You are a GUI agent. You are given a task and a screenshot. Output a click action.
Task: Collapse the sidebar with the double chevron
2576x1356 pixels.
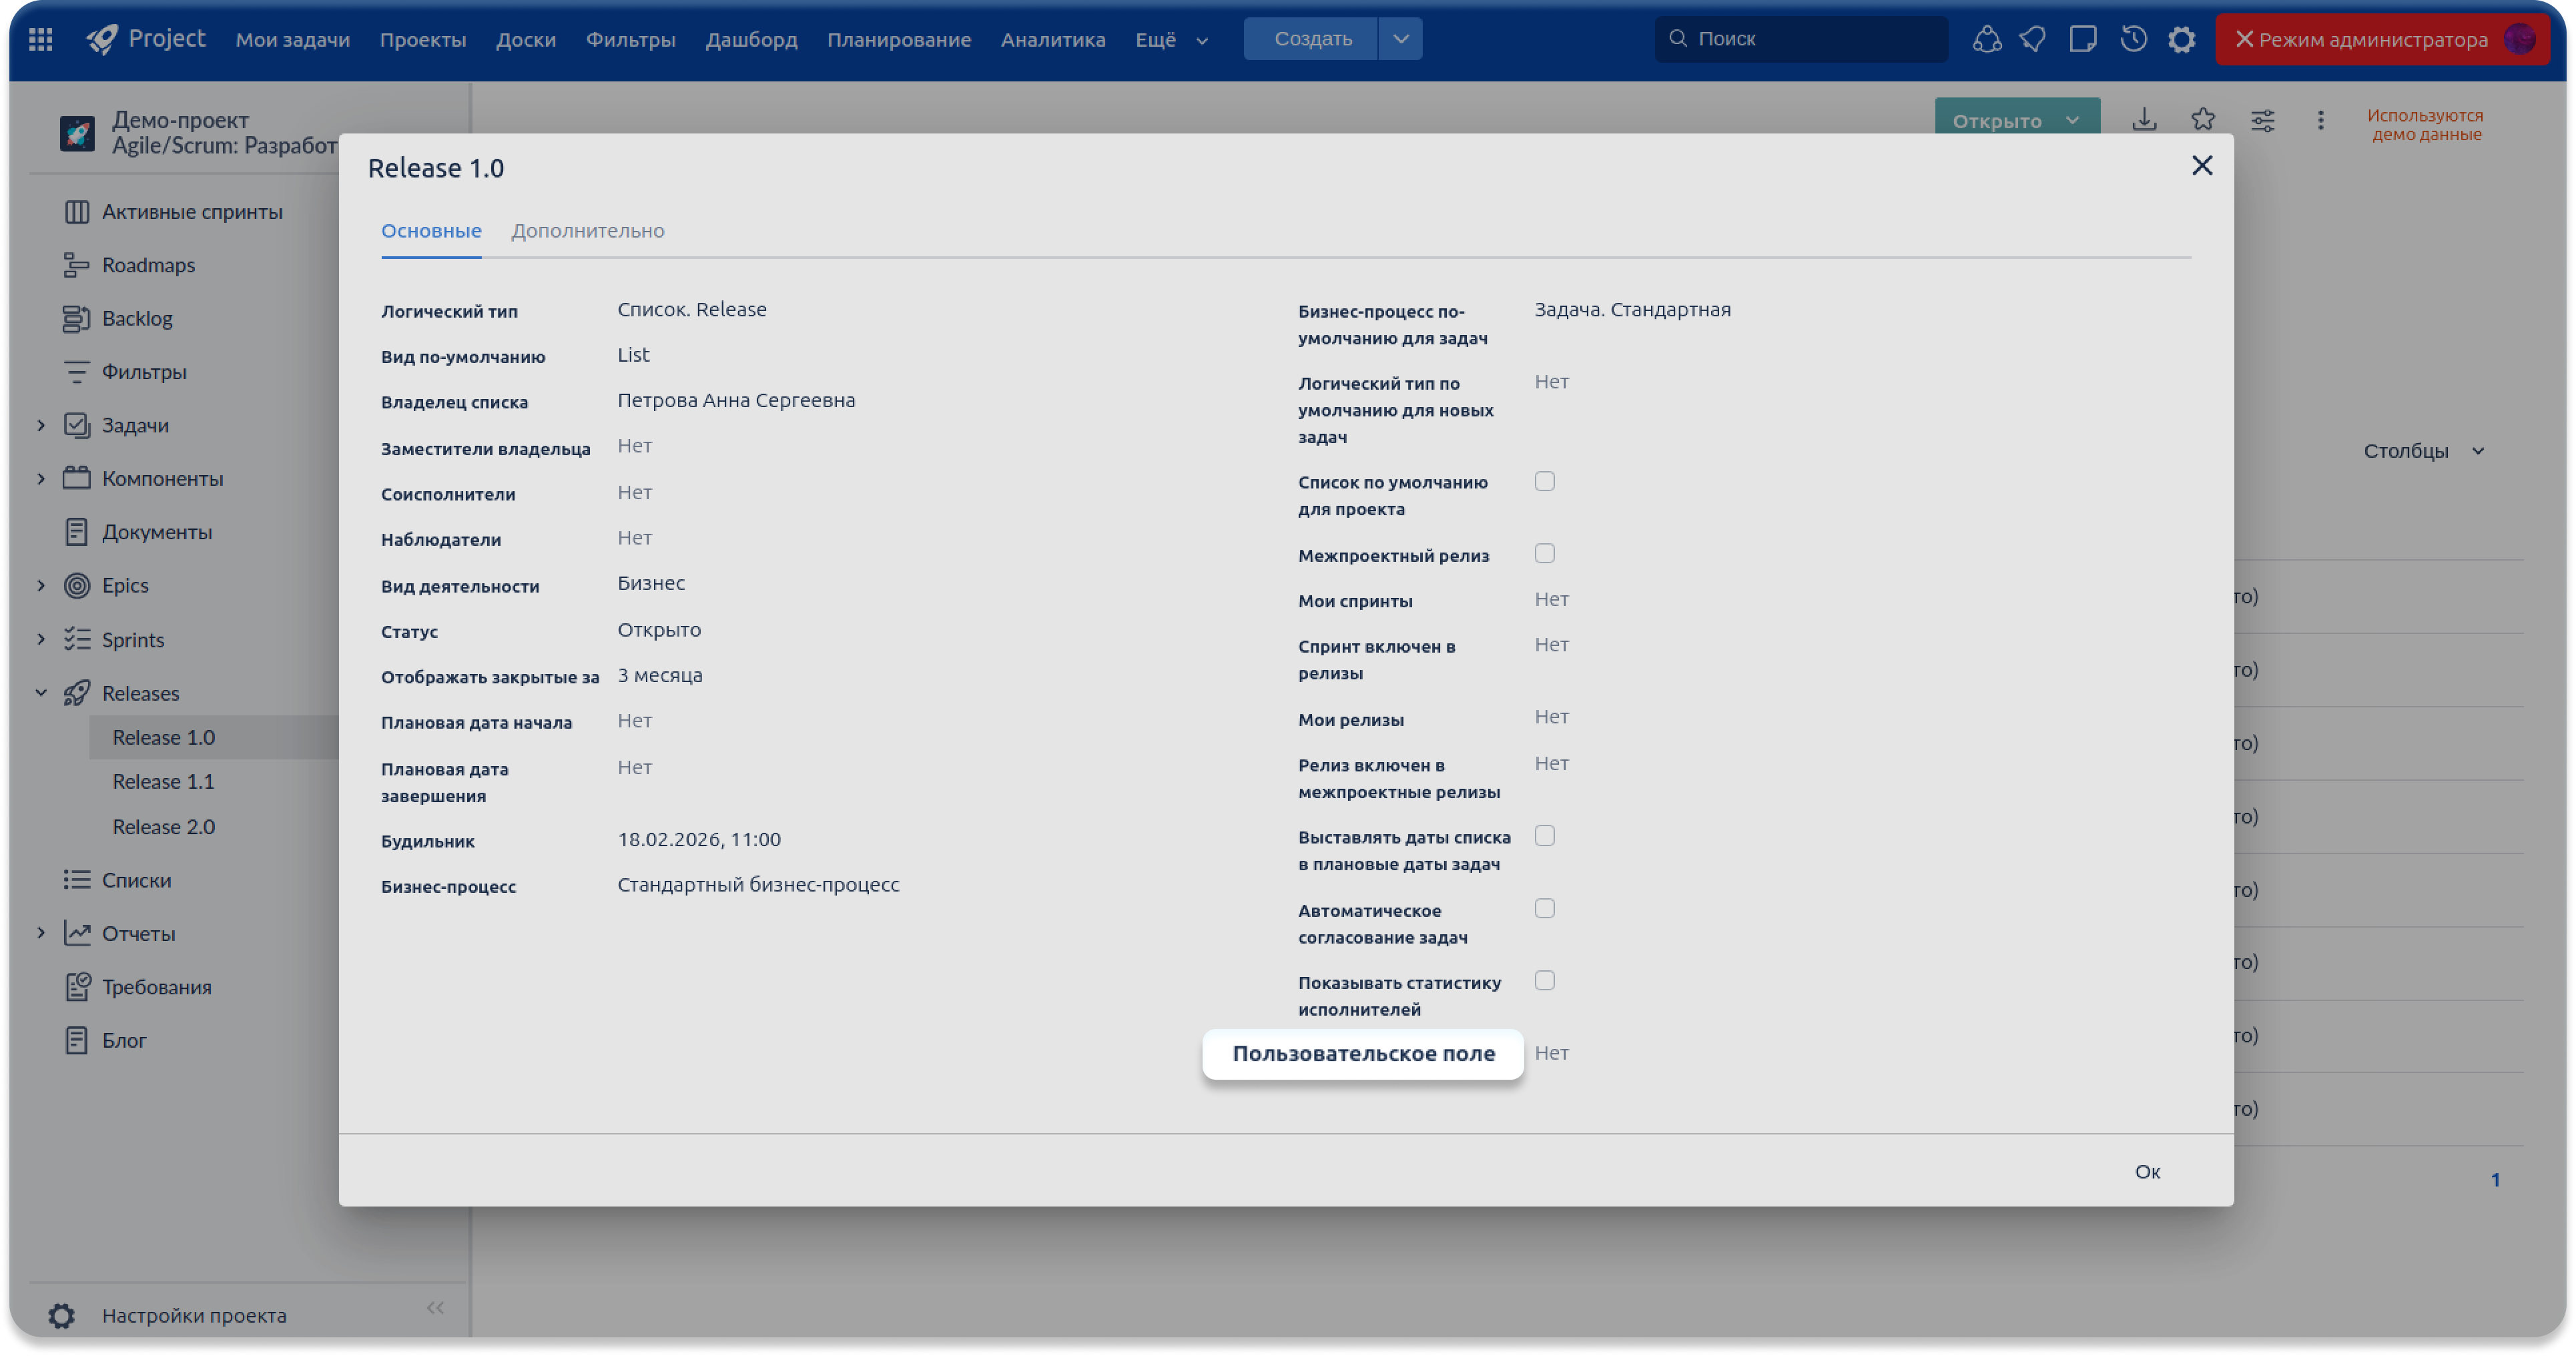coord(435,1308)
